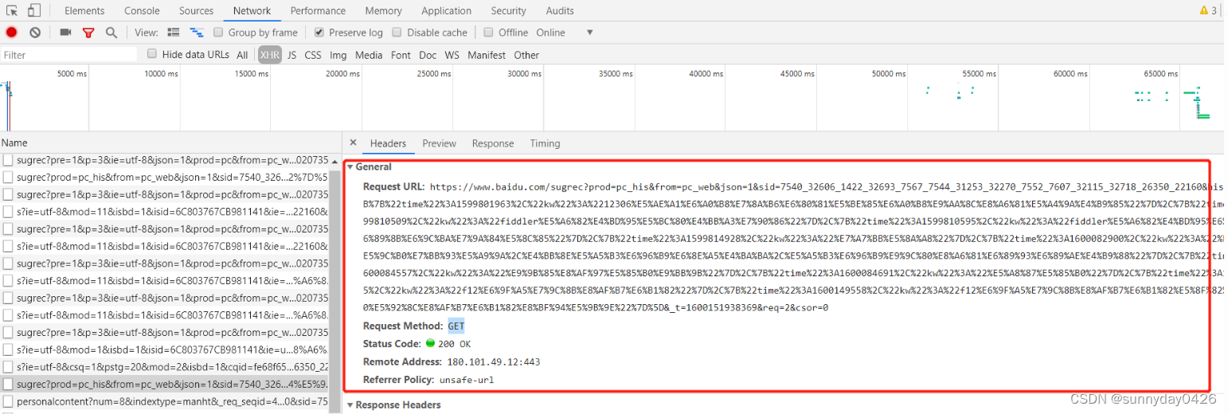
Task: Filter requests by Font
Action: pos(401,55)
